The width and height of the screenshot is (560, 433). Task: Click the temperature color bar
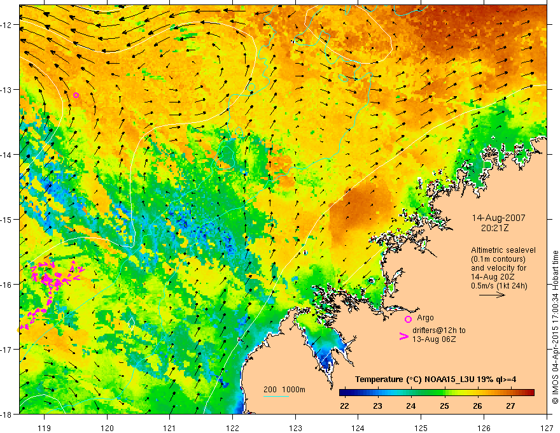pos(437,392)
